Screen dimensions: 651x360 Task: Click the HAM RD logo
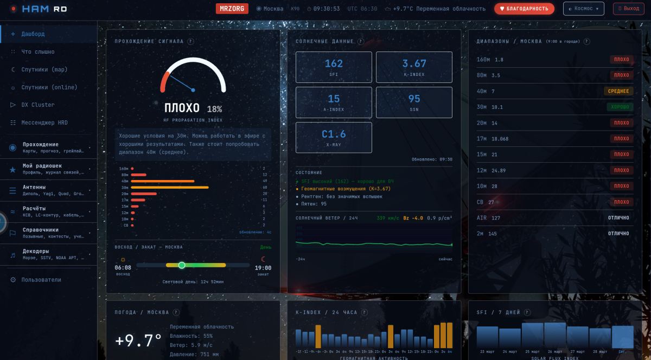pos(38,9)
